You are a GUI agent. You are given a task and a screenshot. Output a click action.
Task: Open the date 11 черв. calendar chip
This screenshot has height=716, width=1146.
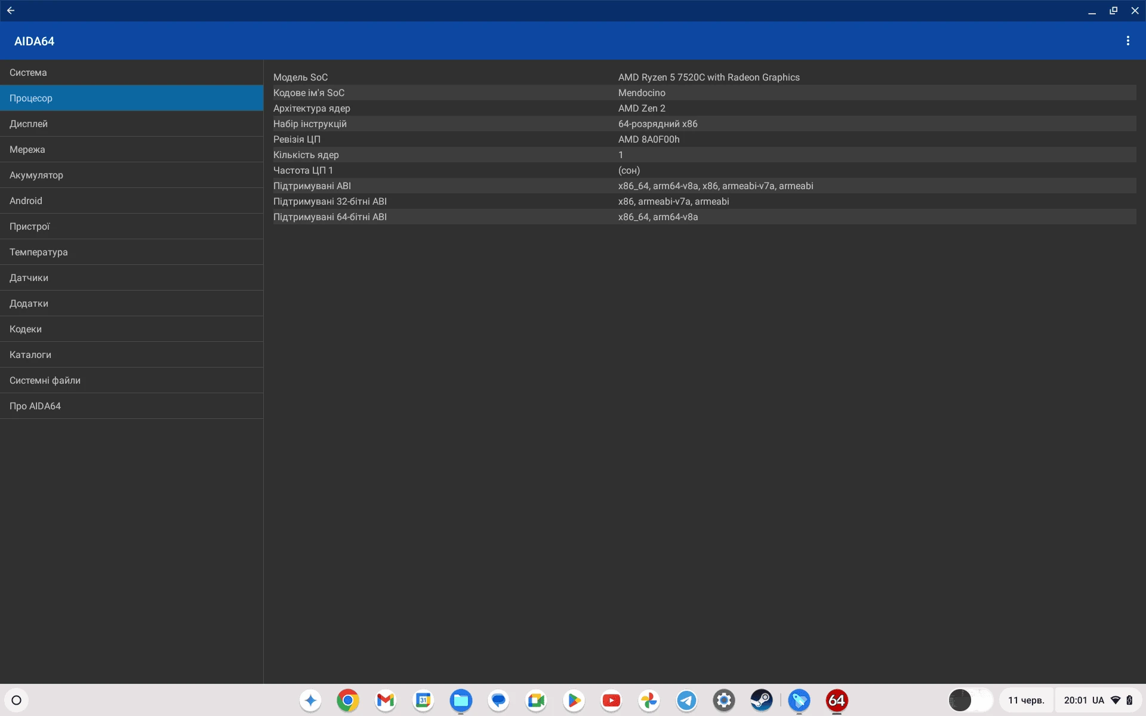coord(1026,700)
